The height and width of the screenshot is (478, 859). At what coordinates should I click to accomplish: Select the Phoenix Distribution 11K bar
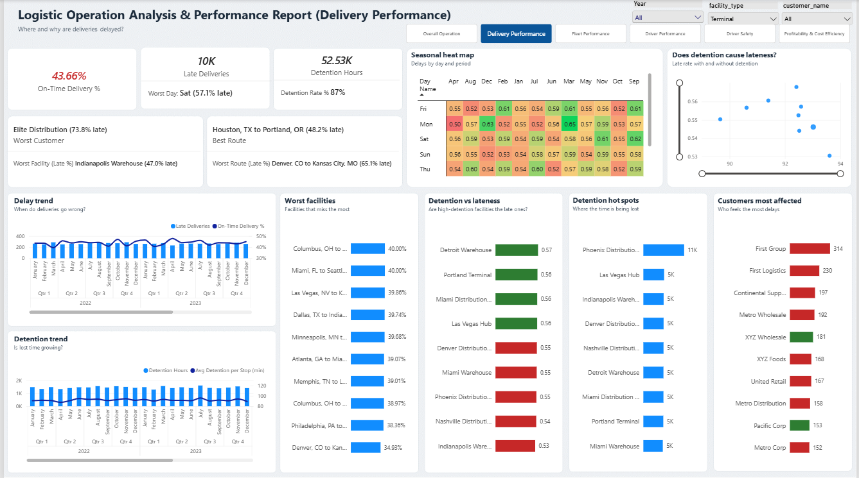pos(664,250)
